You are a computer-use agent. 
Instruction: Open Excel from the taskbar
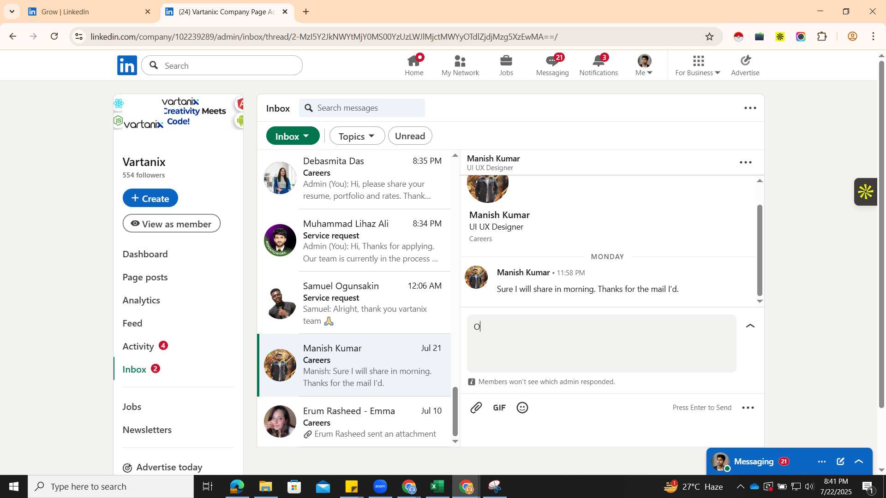(x=437, y=486)
